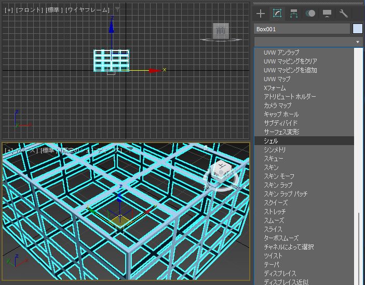Choose サーフェス変形 from the list
The width and height of the screenshot is (365, 285).
tap(281, 132)
